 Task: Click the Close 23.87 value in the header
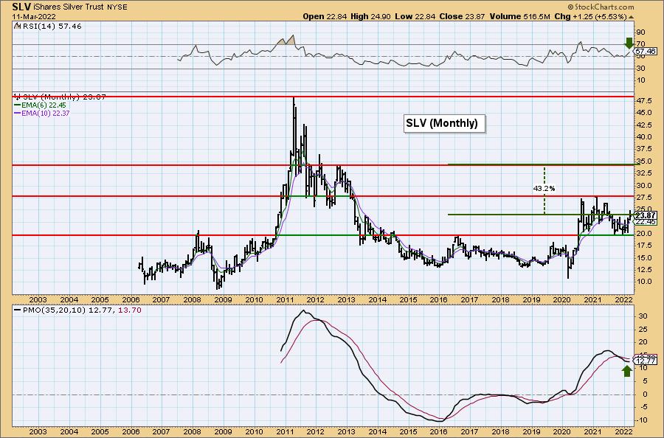(463, 16)
